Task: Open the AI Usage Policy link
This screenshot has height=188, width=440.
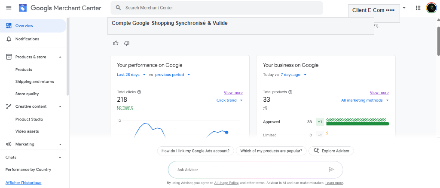Action: [x=226, y=183]
